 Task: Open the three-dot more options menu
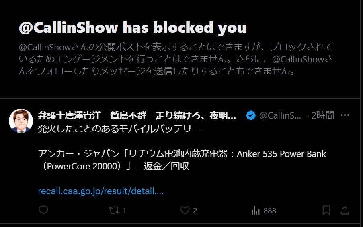(345, 115)
